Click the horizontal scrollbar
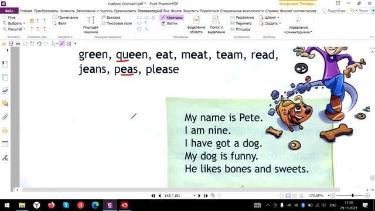The image size is (375, 211). click(x=181, y=190)
